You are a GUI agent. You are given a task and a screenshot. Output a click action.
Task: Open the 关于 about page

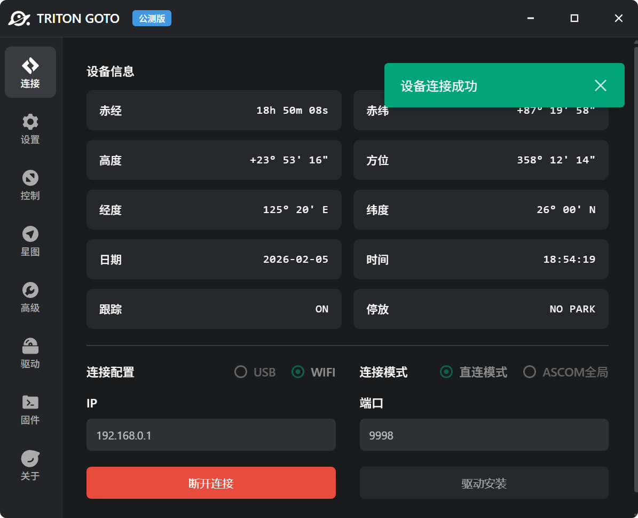pos(30,465)
